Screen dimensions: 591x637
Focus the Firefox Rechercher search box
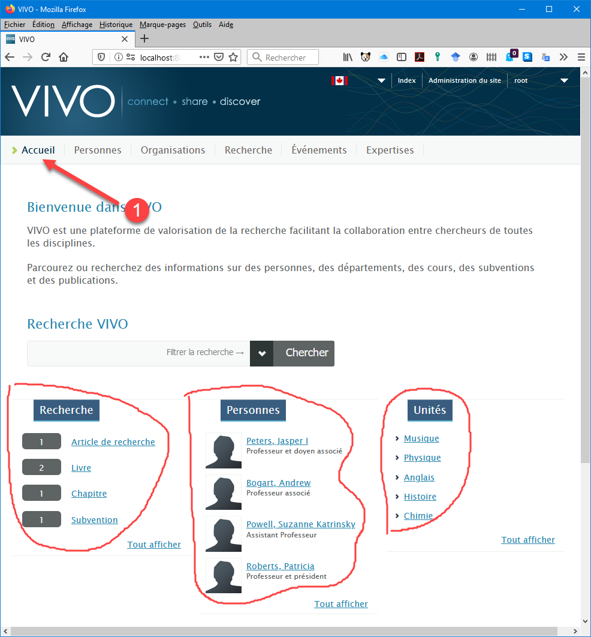click(283, 57)
